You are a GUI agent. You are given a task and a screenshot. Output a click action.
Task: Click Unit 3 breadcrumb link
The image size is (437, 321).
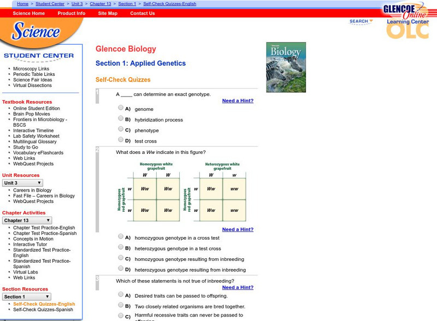point(77,4)
